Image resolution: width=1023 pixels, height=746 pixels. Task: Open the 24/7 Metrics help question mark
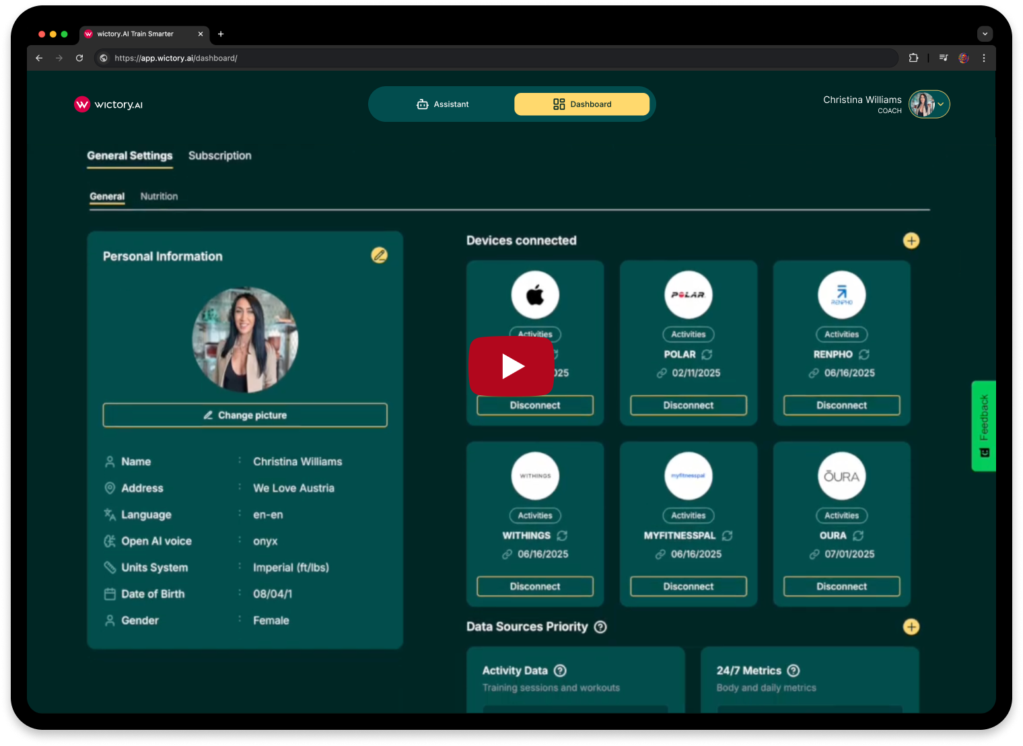(793, 671)
